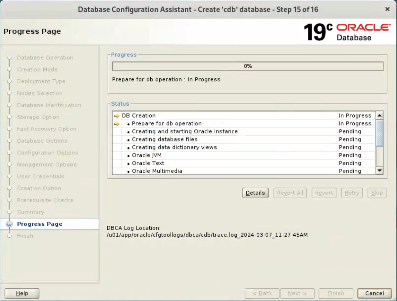Select the Management Options step
Screen dimensions: 397x301
(x=46, y=165)
